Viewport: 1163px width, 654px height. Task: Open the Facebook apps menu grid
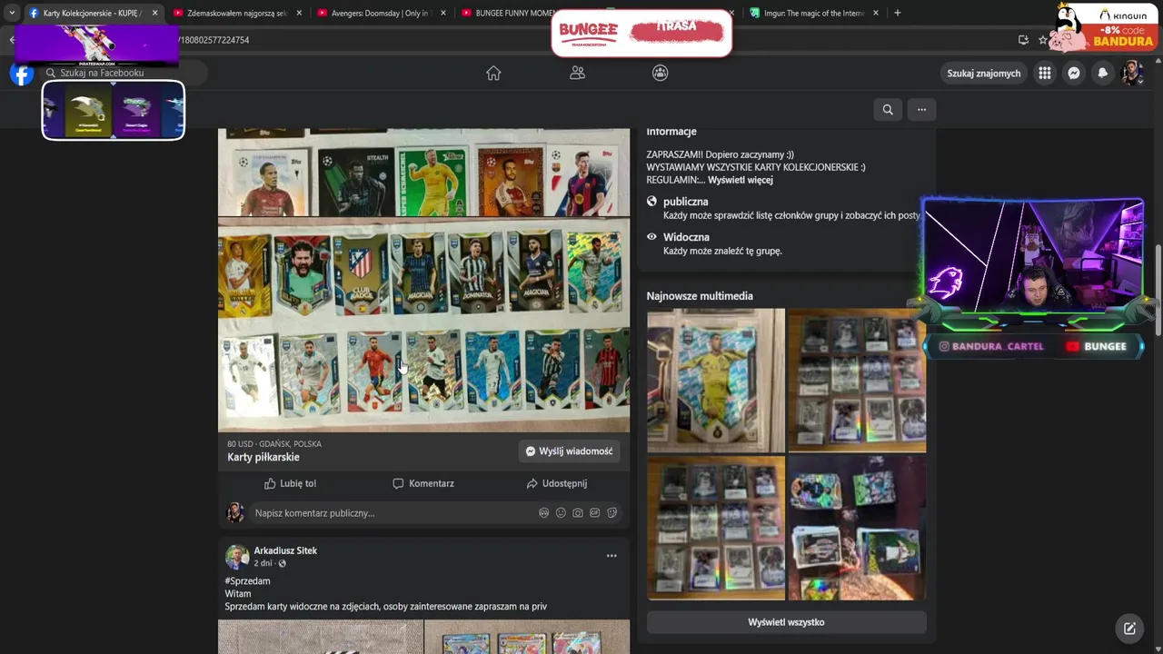1045,74
